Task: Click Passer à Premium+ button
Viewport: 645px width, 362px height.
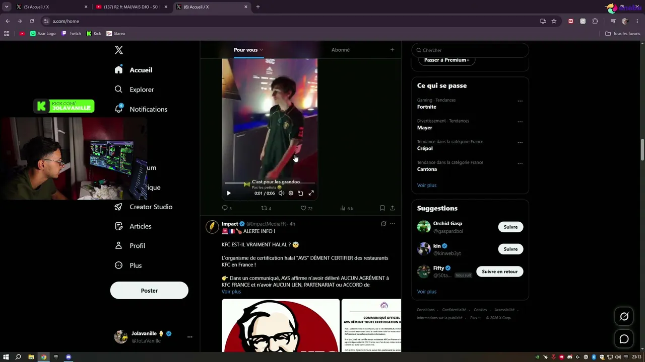Action: (x=446, y=60)
